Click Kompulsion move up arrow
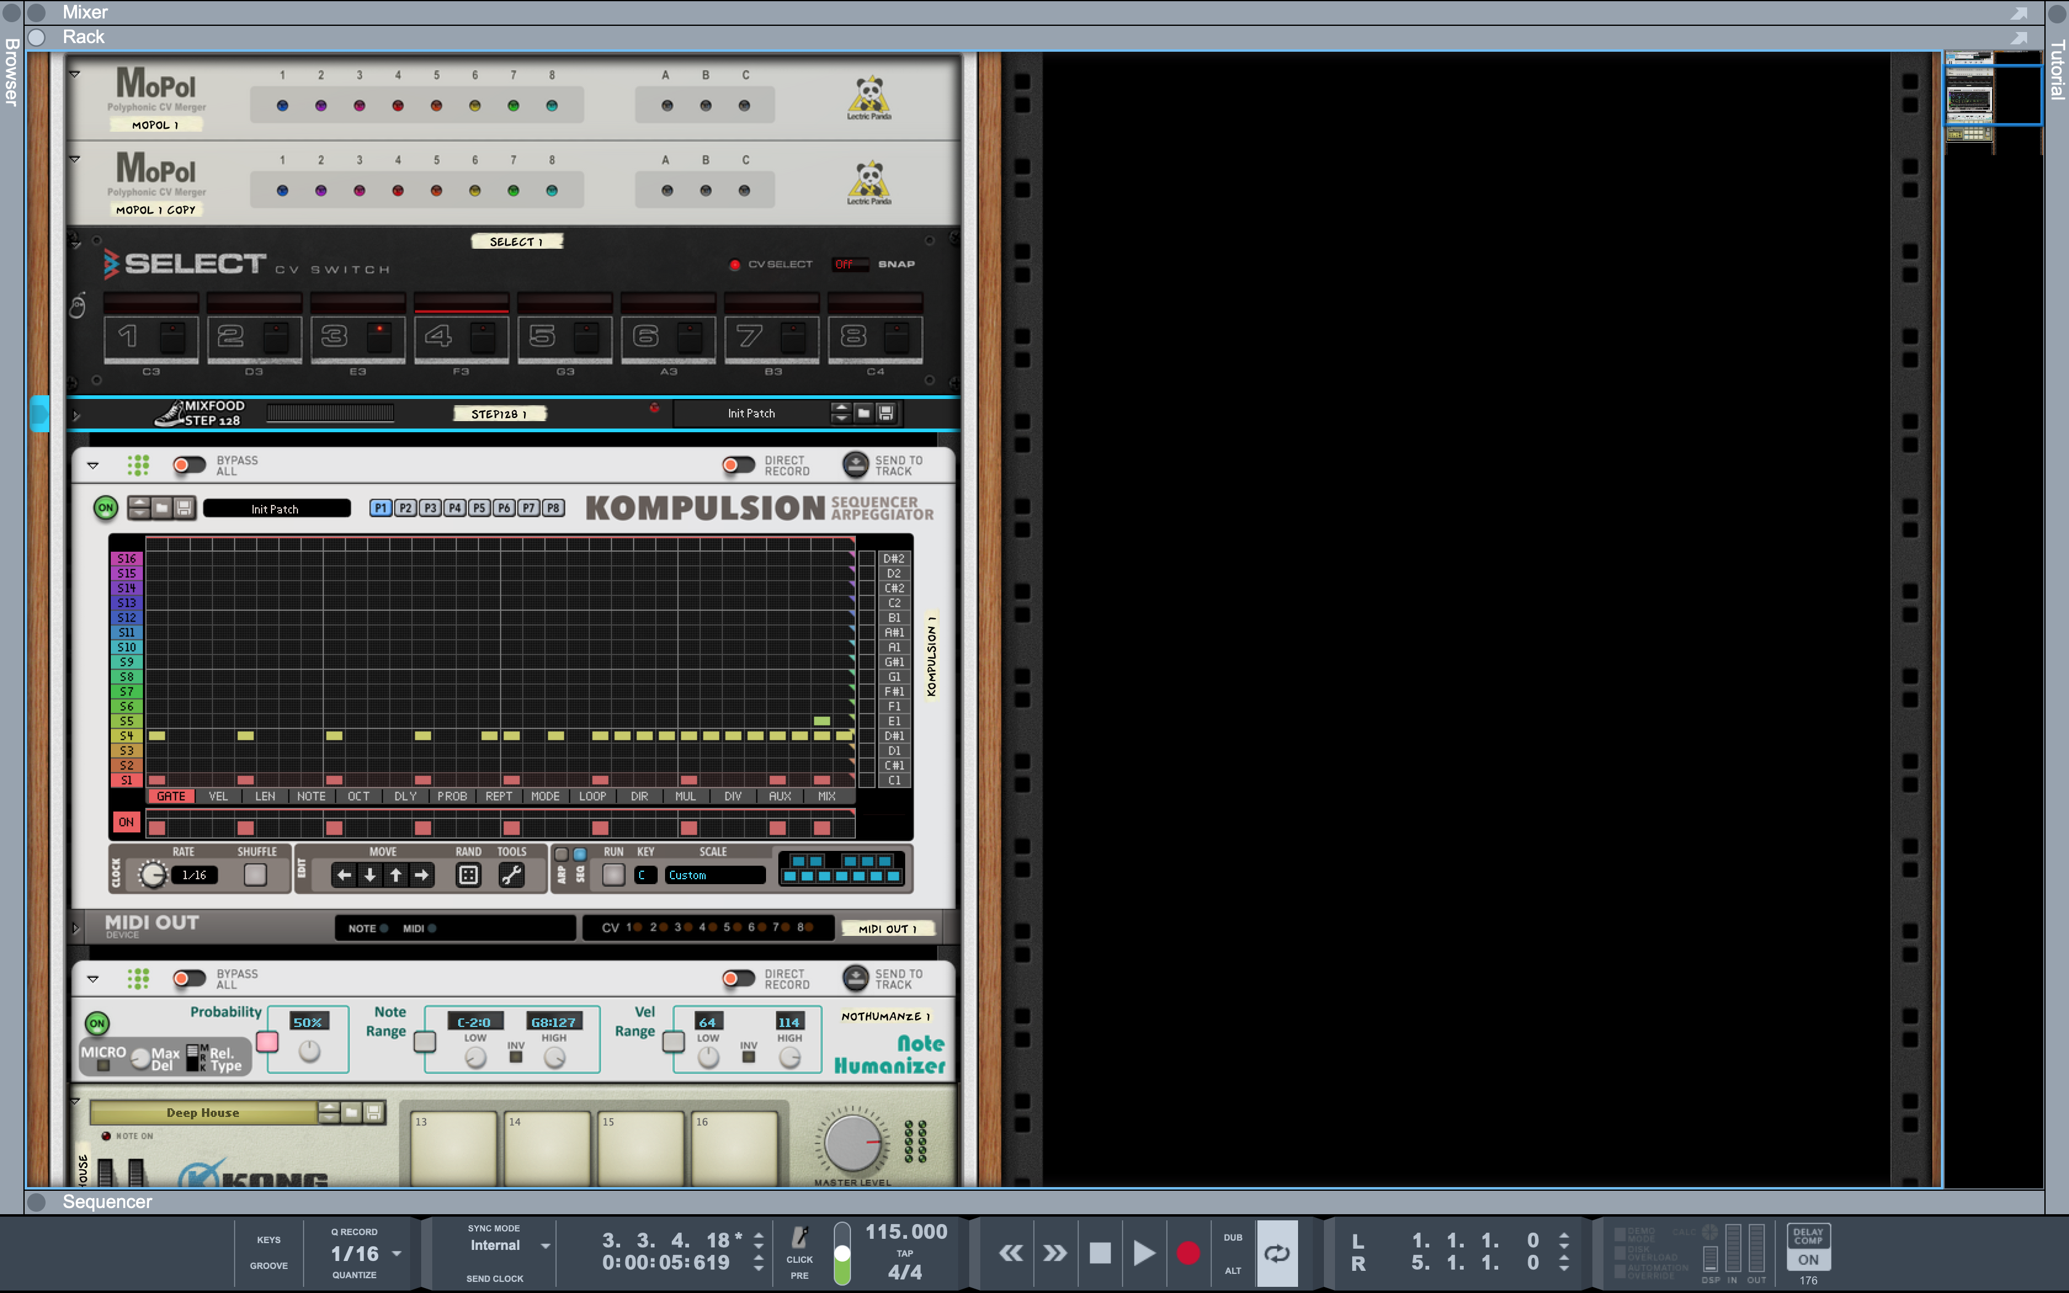Screen dimensions: 2069x1293 pyautogui.click(x=396, y=875)
